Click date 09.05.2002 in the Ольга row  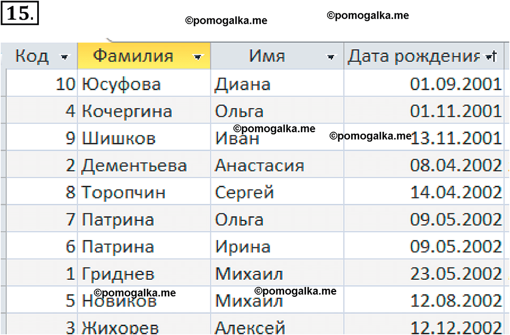424,218
